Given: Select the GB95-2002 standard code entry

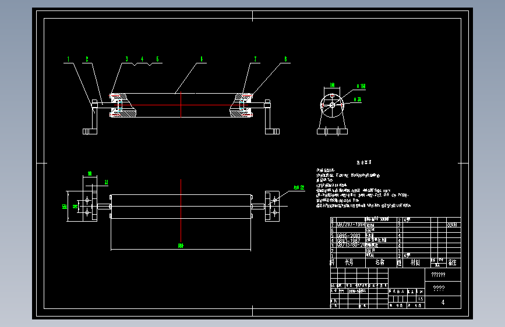Looking at the screenshot, I should click(348, 236).
